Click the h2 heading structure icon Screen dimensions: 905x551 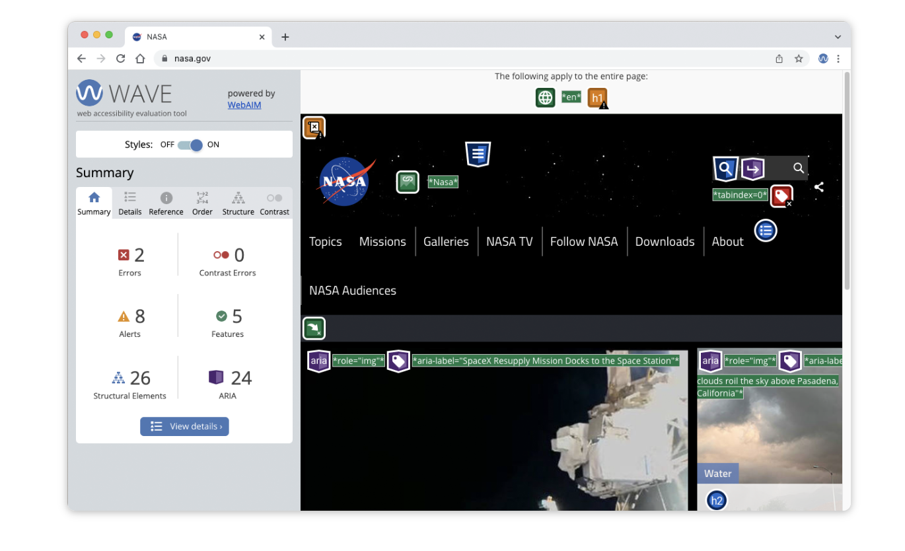(716, 501)
